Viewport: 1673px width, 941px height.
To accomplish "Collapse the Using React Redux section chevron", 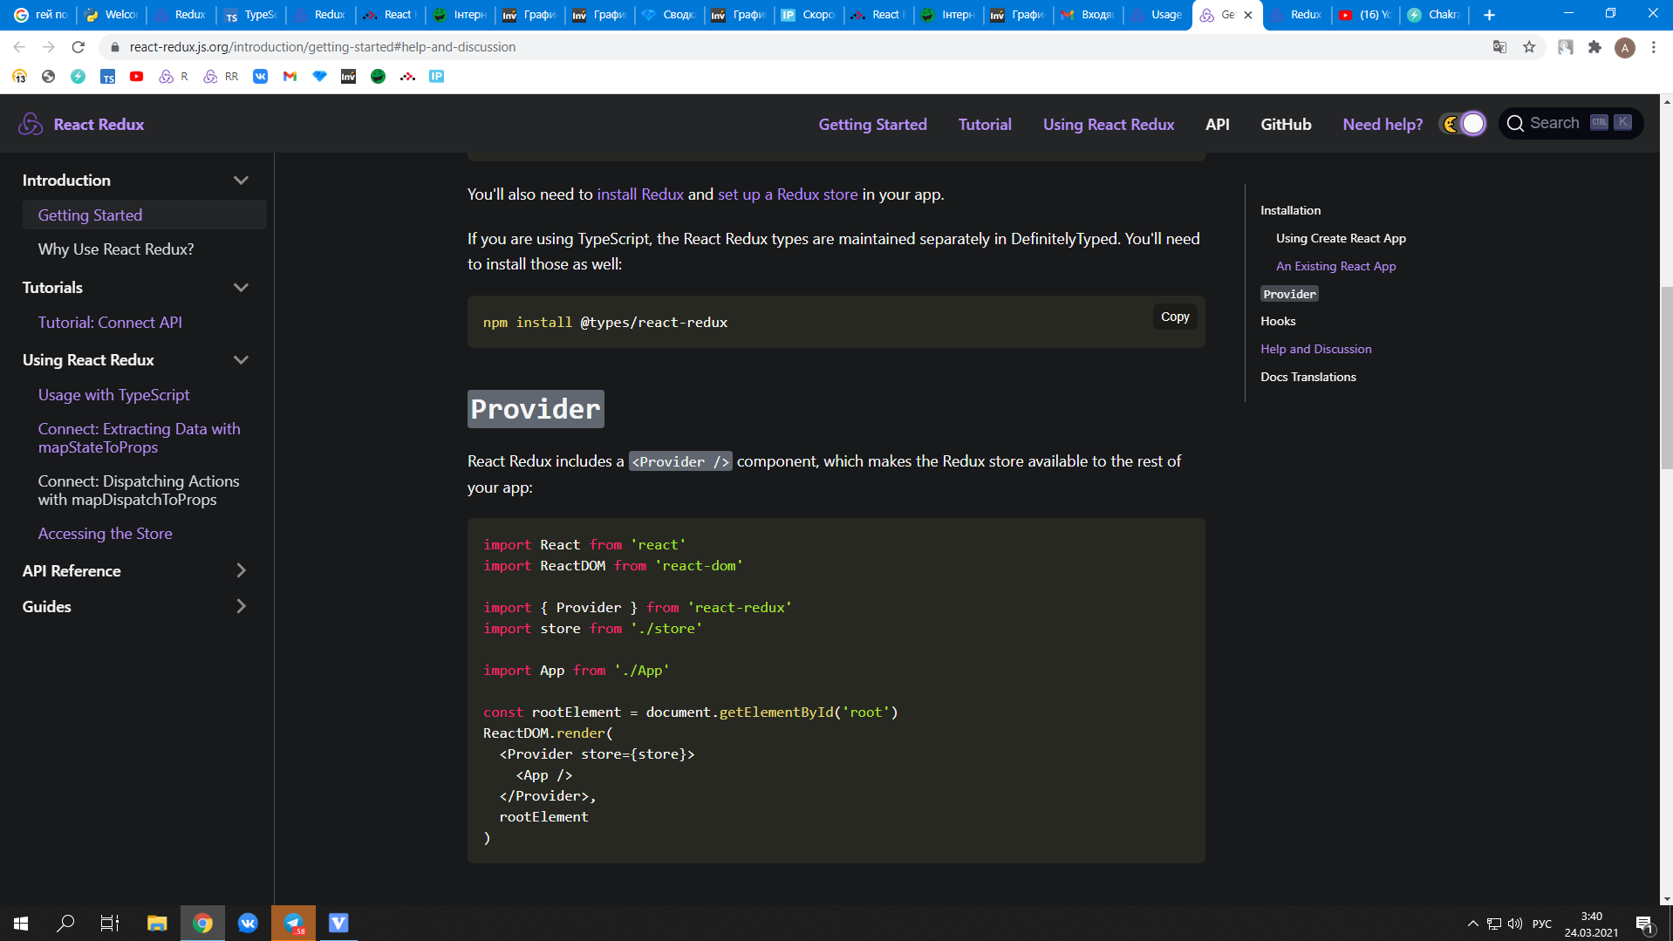I will coord(241,360).
